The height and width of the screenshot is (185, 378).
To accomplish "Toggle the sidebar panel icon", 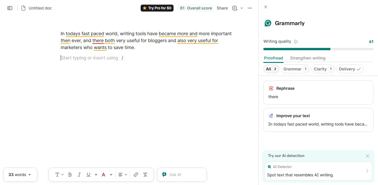I will [x=10, y=8].
